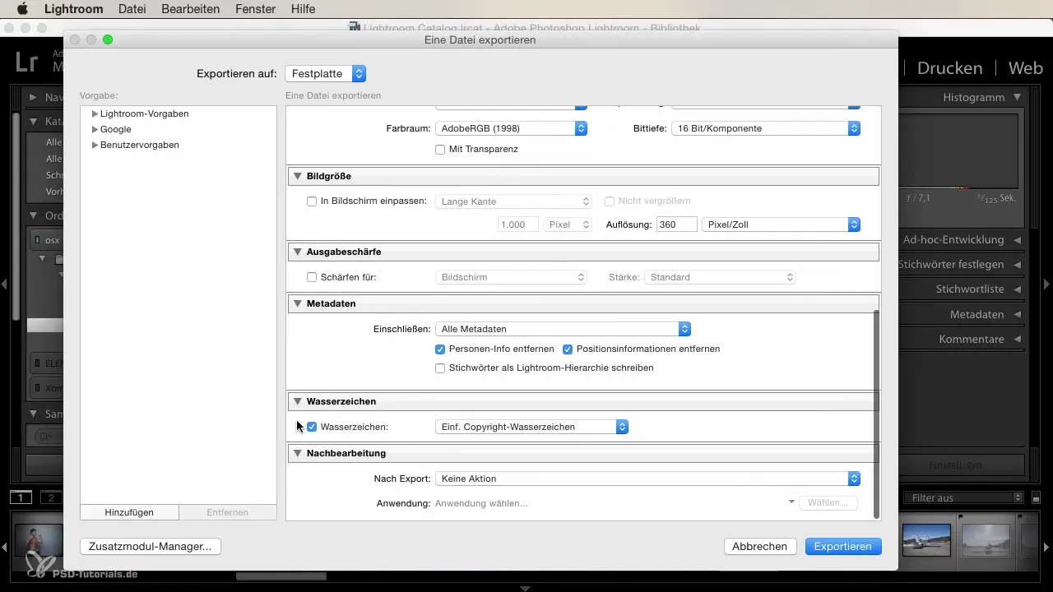
Task: Open the Bildschirm sharpening dropdown
Action: pos(511,277)
